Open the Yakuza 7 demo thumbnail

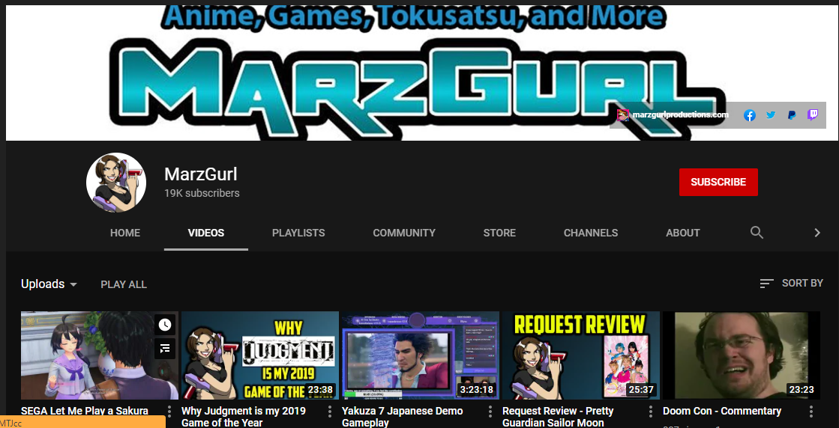coord(421,355)
